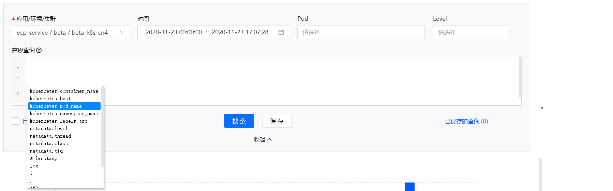The width and height of the screenshot is (613, 191).
Task: Click the advanced query help icon
Action: 39,50
